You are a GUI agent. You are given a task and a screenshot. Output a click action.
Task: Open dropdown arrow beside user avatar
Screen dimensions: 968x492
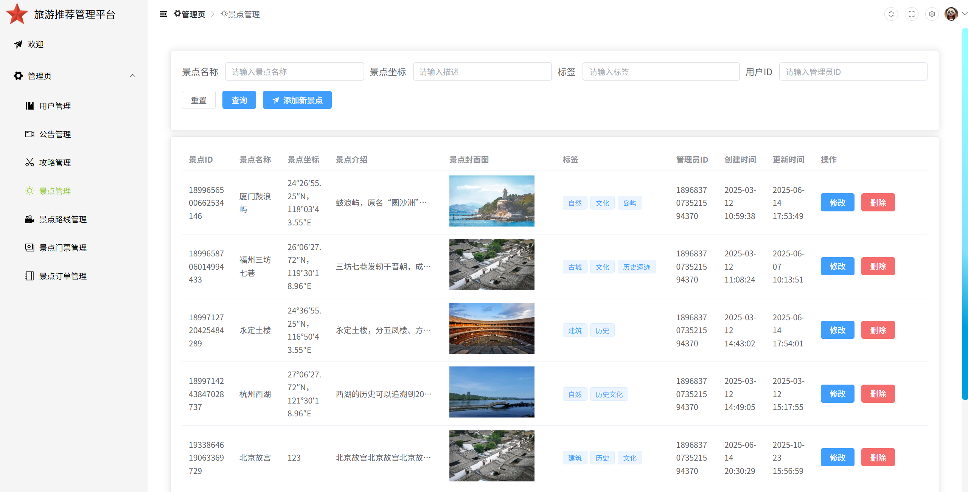pyautogui.click(x=964, y=14)
